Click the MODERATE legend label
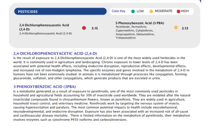 (164, 11)
